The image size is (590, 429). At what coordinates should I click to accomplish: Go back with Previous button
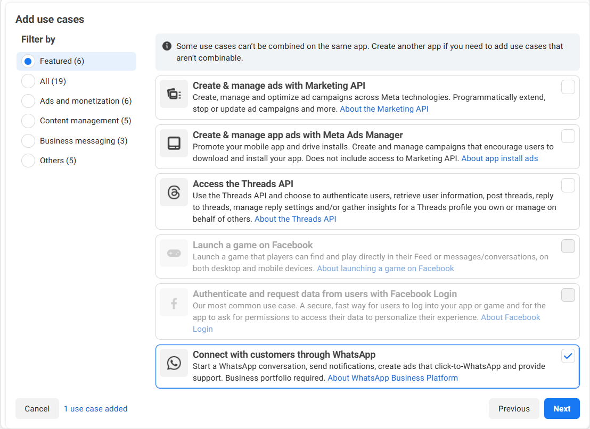pos(513,409)
